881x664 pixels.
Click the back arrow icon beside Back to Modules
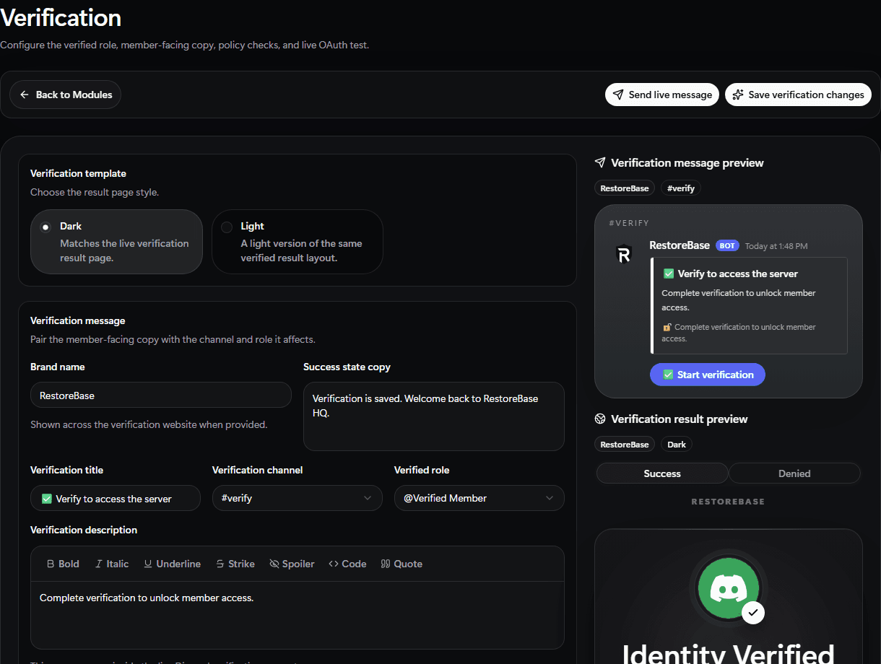click(25, 95)
